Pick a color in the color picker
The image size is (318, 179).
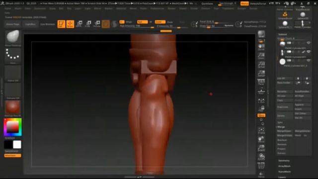tap(12, 127)
